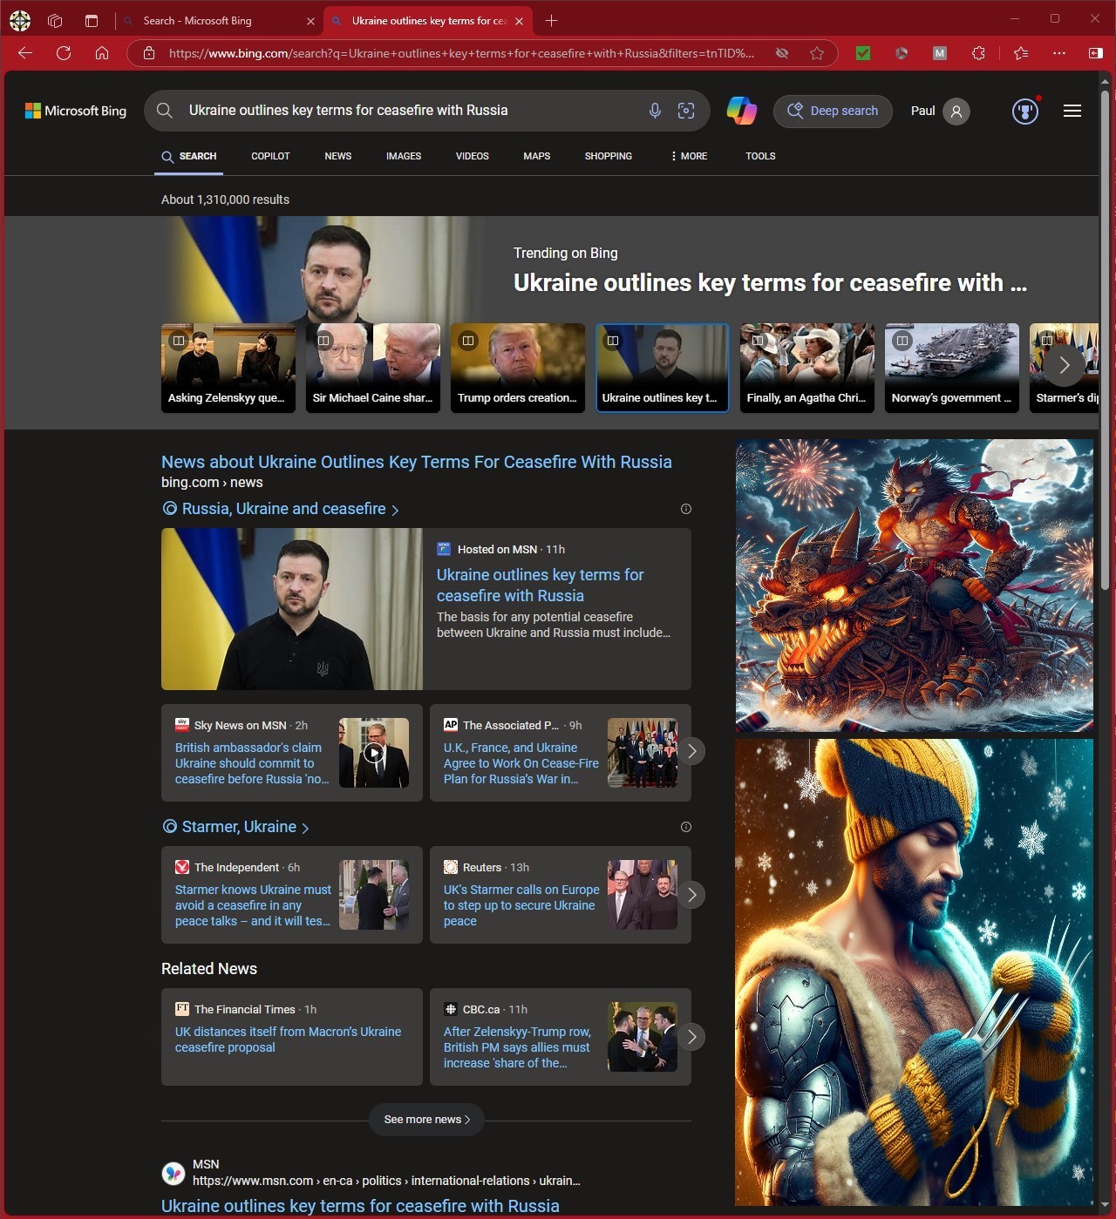The height and width of the screenshot is (1219, 1116).
Task: Open info icon beside Russia, Ukraine and ceasefire
Action: click(686, 509)
